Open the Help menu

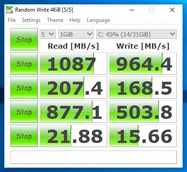coord(75,20)
